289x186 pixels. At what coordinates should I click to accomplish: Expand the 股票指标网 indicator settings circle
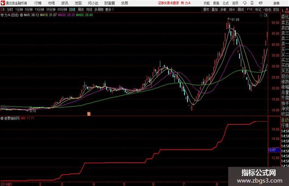tap(2, 119)
